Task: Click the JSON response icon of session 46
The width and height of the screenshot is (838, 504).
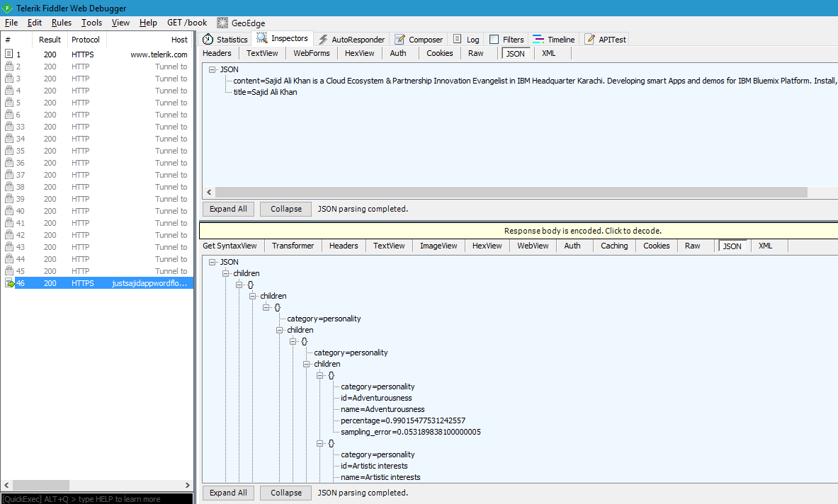Action: tap(10, 283)
